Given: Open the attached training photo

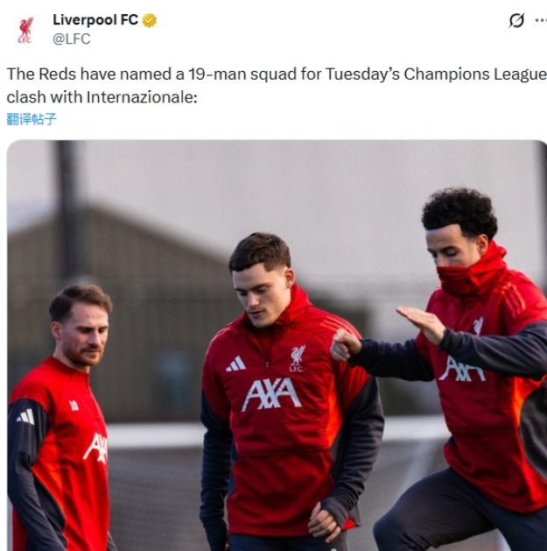Looking at the screenshot, I should tap(277, 345).
